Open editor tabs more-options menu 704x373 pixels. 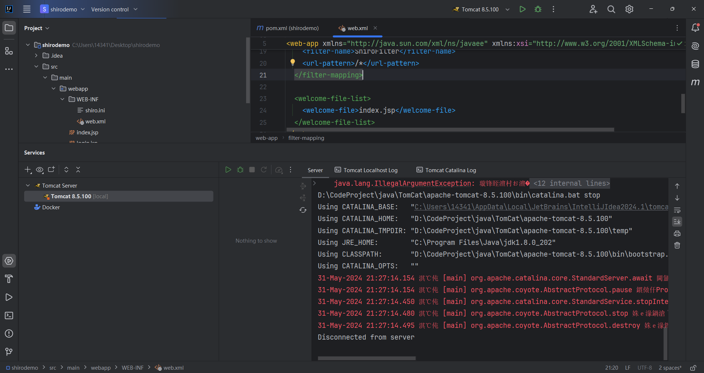(x=677, y=28)
